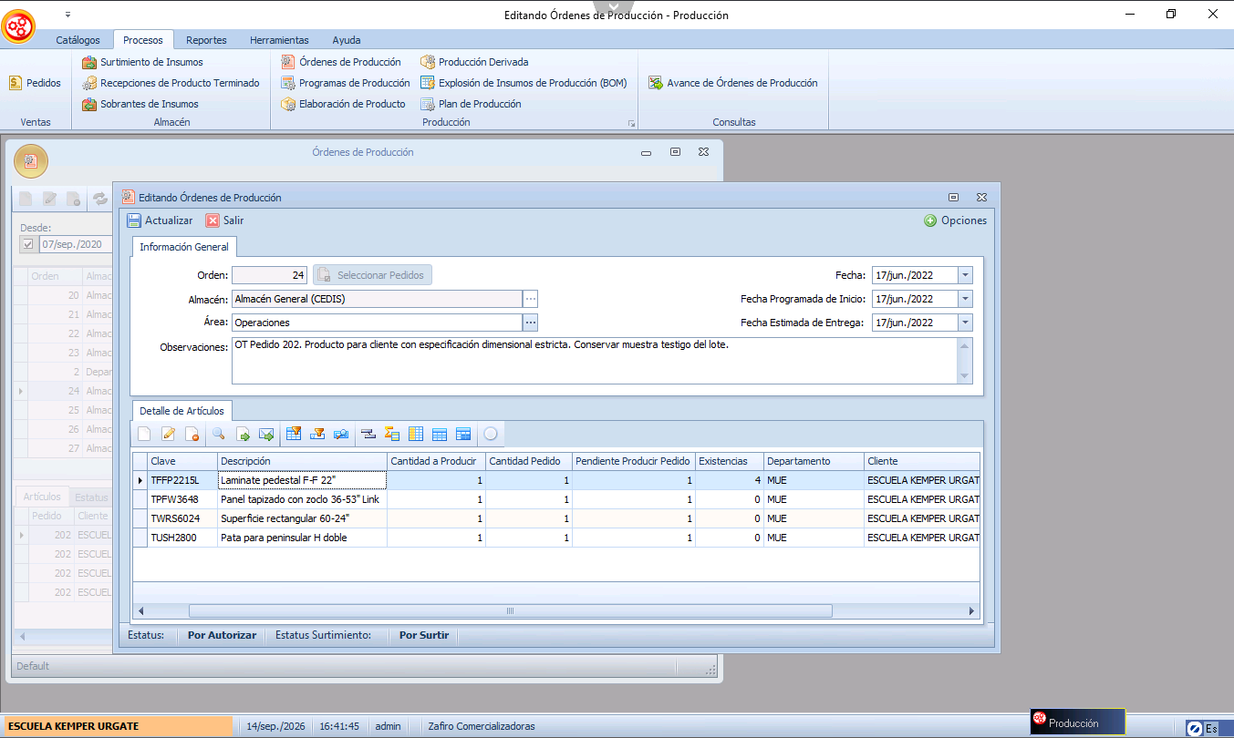
Task: Click the blue grid layout icon
Action: pyautogui.click(x=440, y=435)
